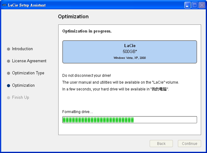The image size is (207, 153).
Task: Click the Back button
Action: tap(161, 143)
